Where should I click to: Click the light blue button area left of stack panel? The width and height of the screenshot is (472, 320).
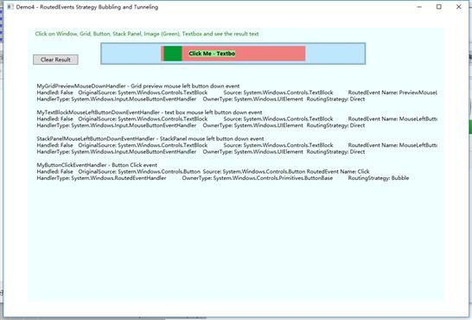pyautogui.click(x=131, y=54)
